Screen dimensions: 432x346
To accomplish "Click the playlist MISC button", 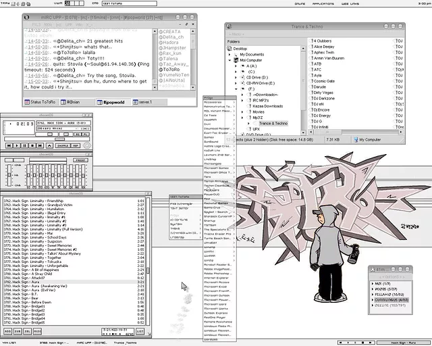I will pos(36,331).
